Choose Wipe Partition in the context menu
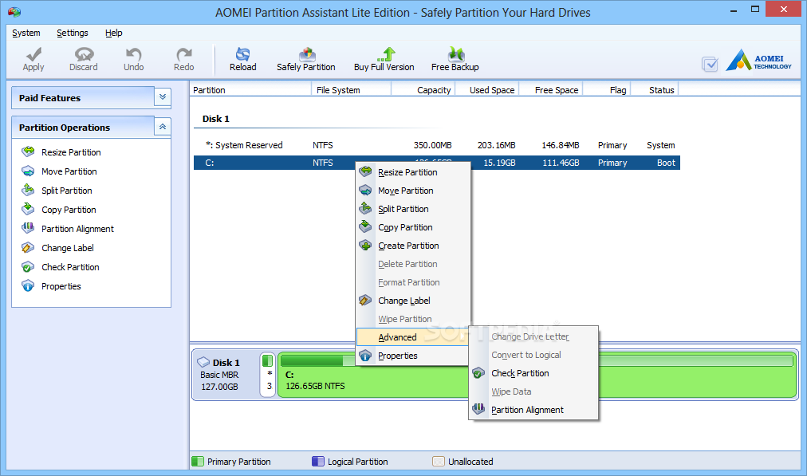Image resolution: width=807 pixels, height=476 pixels. pyautogui.click(x=413, y=319)
